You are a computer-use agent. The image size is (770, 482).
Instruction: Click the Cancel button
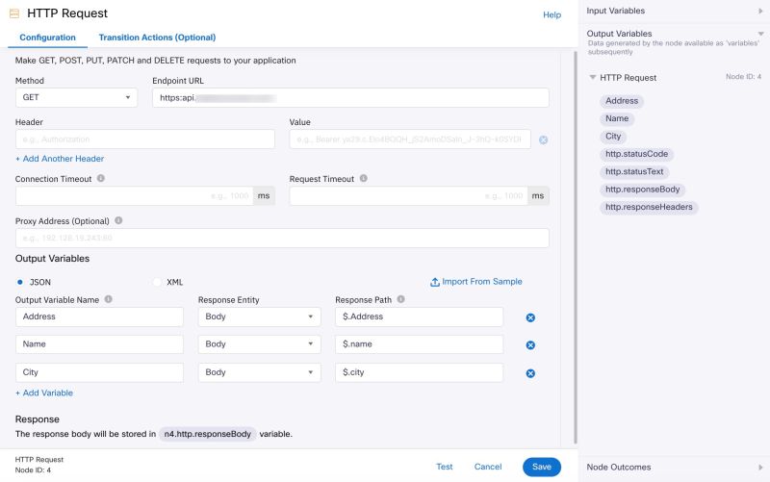pyautogui.click(x=488, y=467)
